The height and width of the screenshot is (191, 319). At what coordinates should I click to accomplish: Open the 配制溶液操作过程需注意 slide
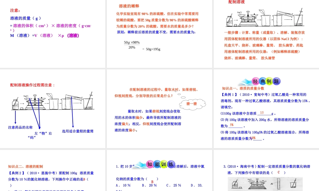coord(53,109)
